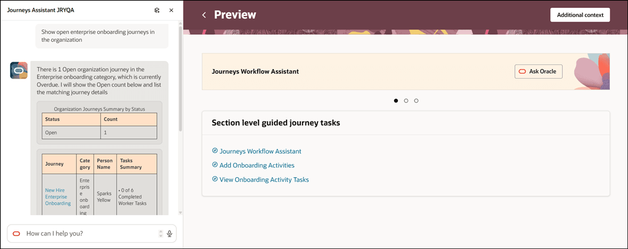The image size is (628, 249).
Task: Select the Status column header
Action: 71,119
